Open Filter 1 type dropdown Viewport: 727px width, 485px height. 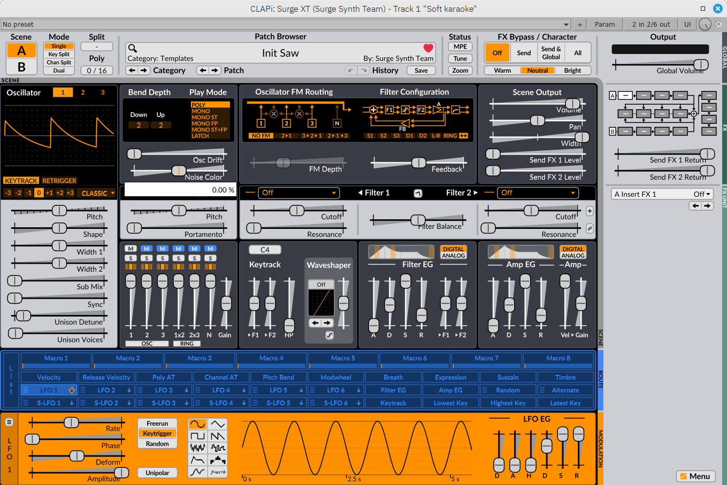click(x=299, y=193)
